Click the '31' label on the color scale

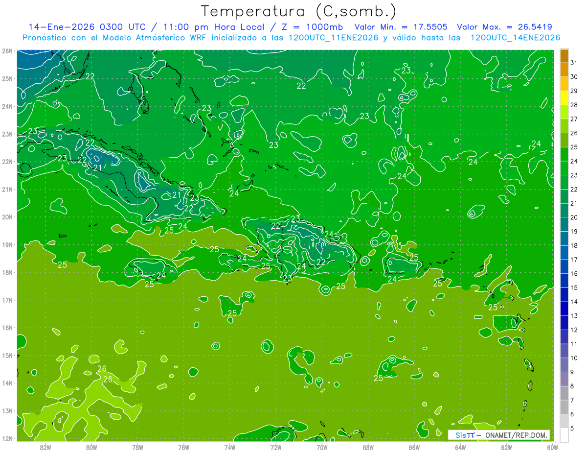574,63
